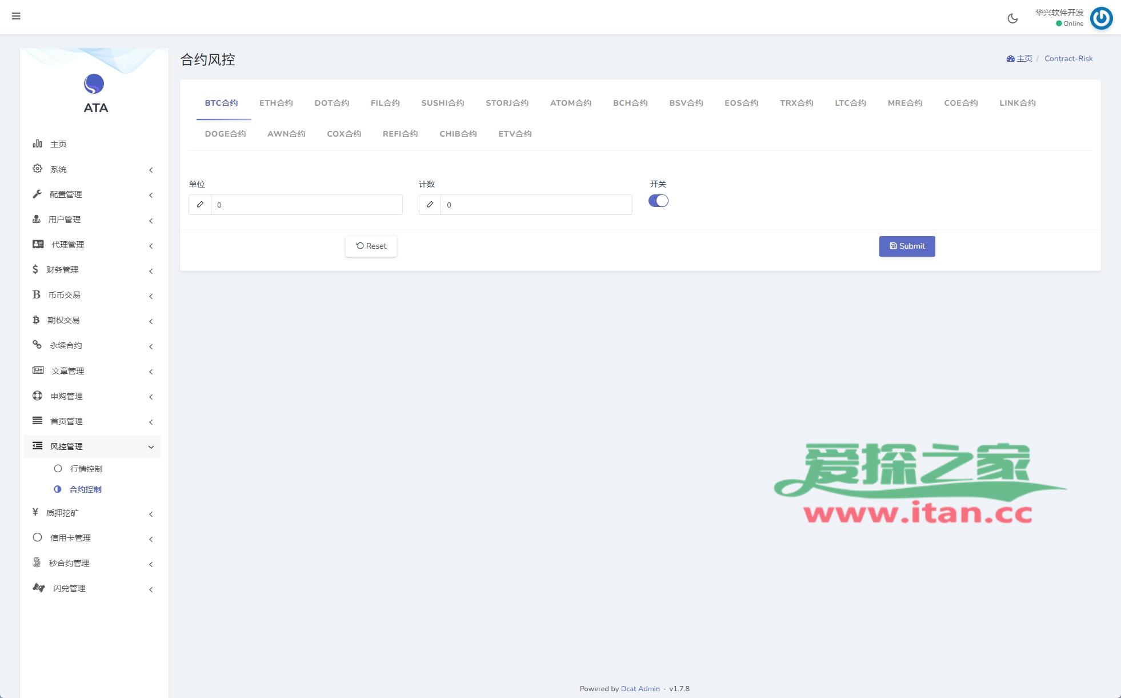
Task: Switch to the DOT合约 tab
Action: coord(331,103)
